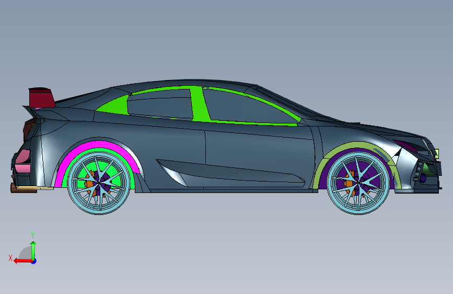Select the green rear quarter window panel
This screenshot has height=294, width=453.
coord(115,106)
